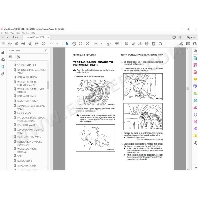Close the Wheel Dozer WD9 document tab
The height and width of the screenshot is (198, 198).
click(x=48, y=37)
